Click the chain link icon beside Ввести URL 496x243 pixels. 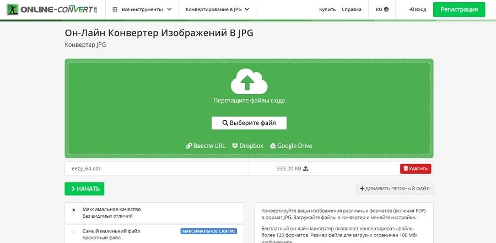tap(189, 146)
